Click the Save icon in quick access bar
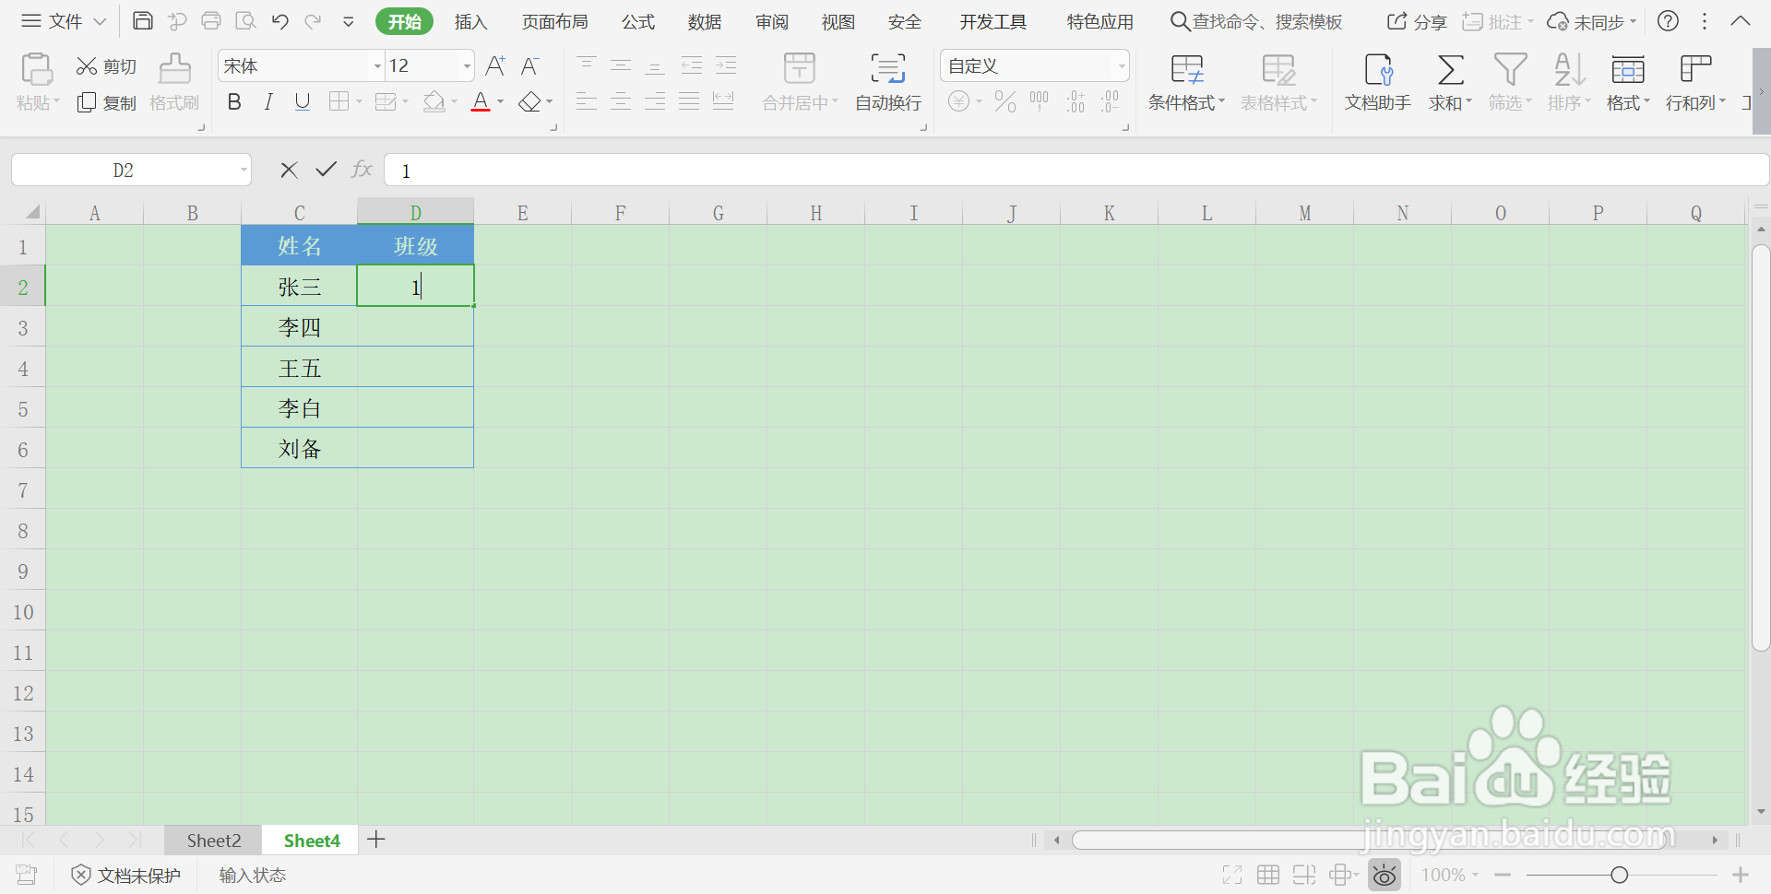The width and height of the screenshot is (1771, 894). 143,20
